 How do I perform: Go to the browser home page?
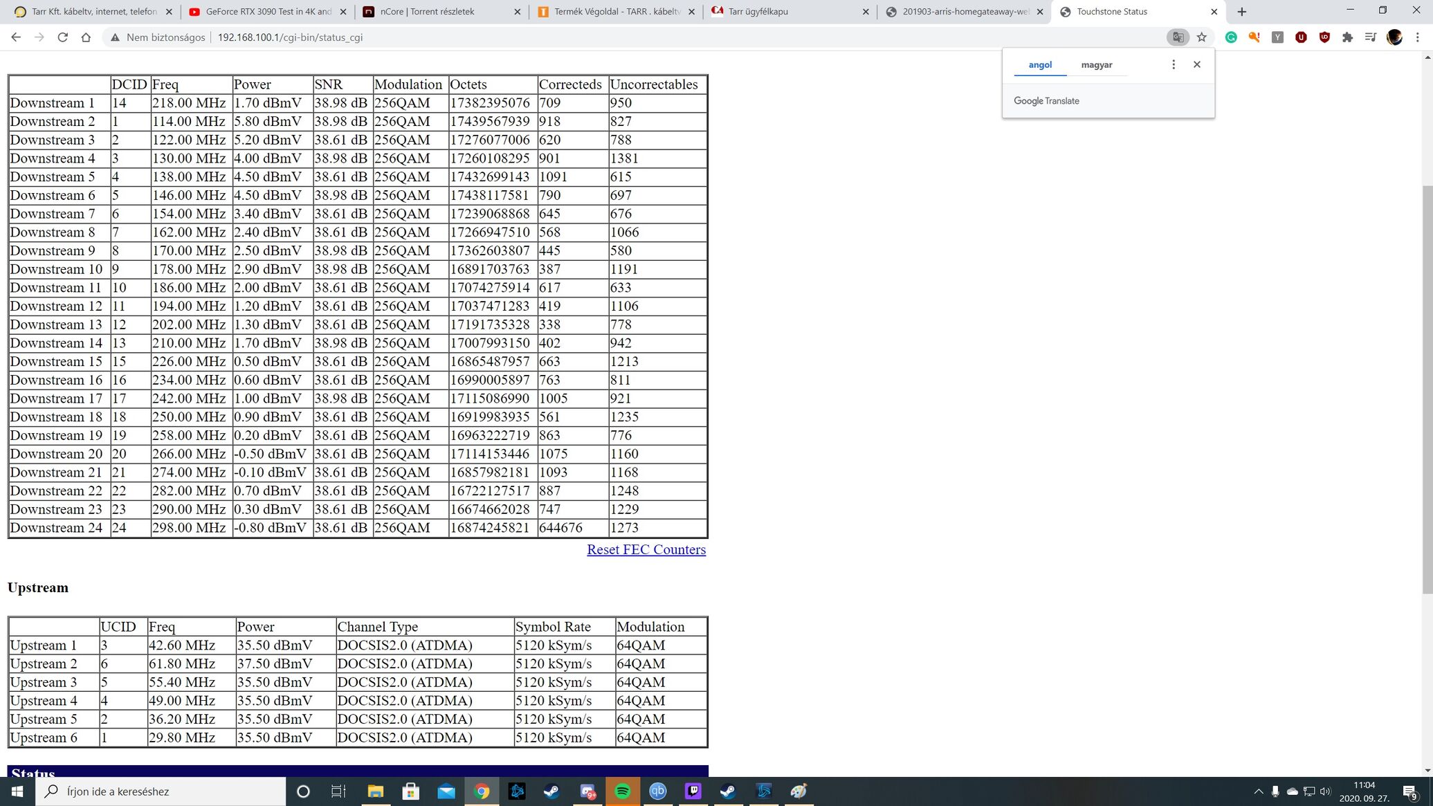86,37
